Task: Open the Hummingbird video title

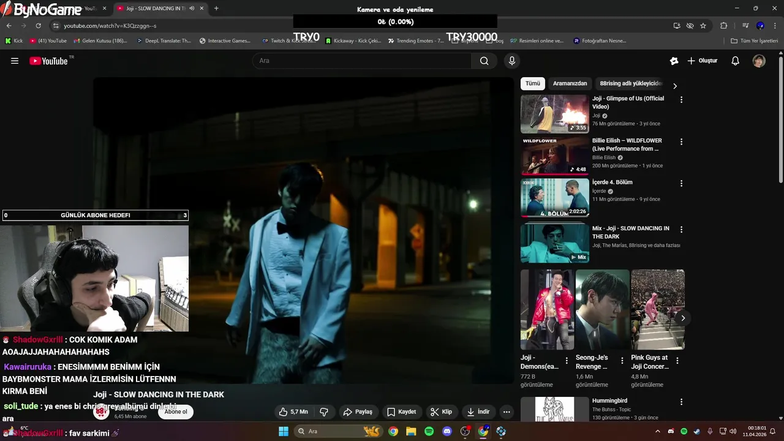Action: 609,401
